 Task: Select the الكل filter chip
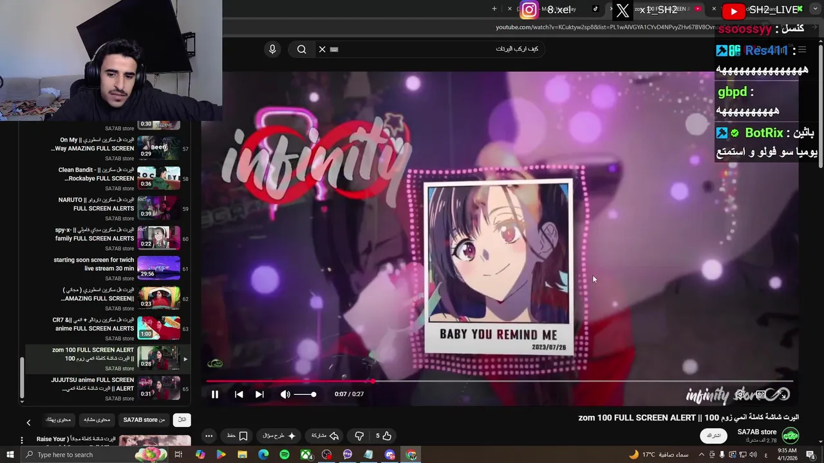tap(182, 420)
